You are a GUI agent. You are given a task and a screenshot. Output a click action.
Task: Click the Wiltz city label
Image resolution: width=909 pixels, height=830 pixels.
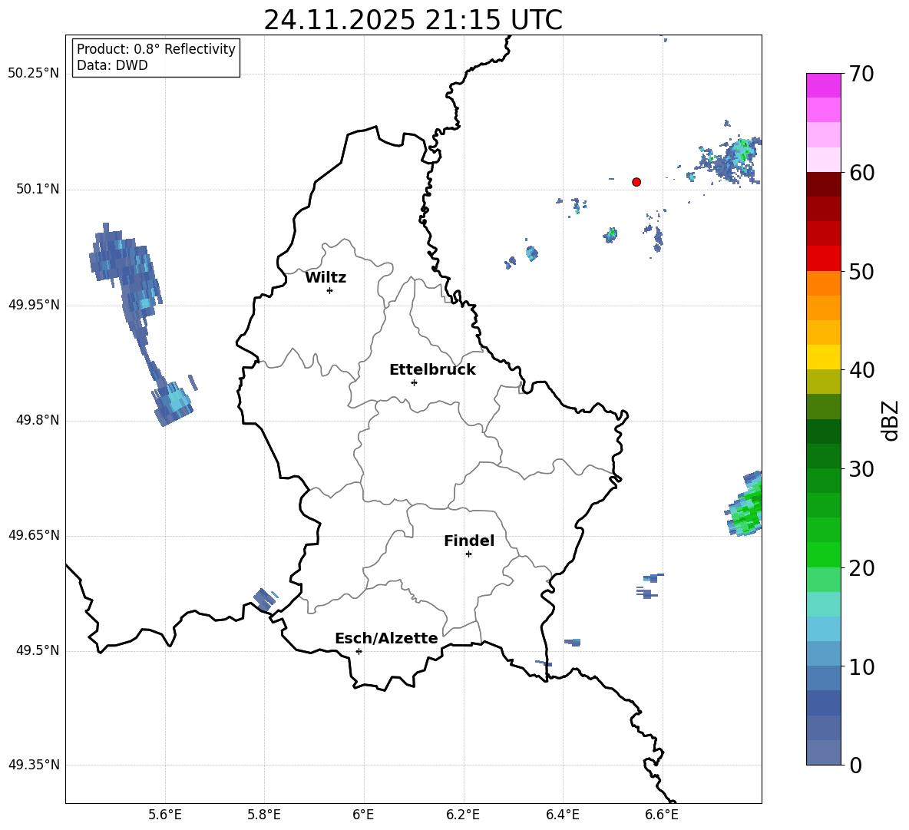[326, 278]
